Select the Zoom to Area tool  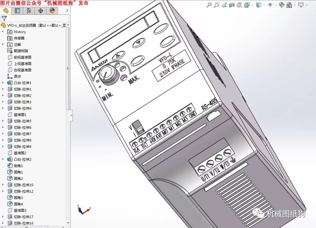(217, 5)
